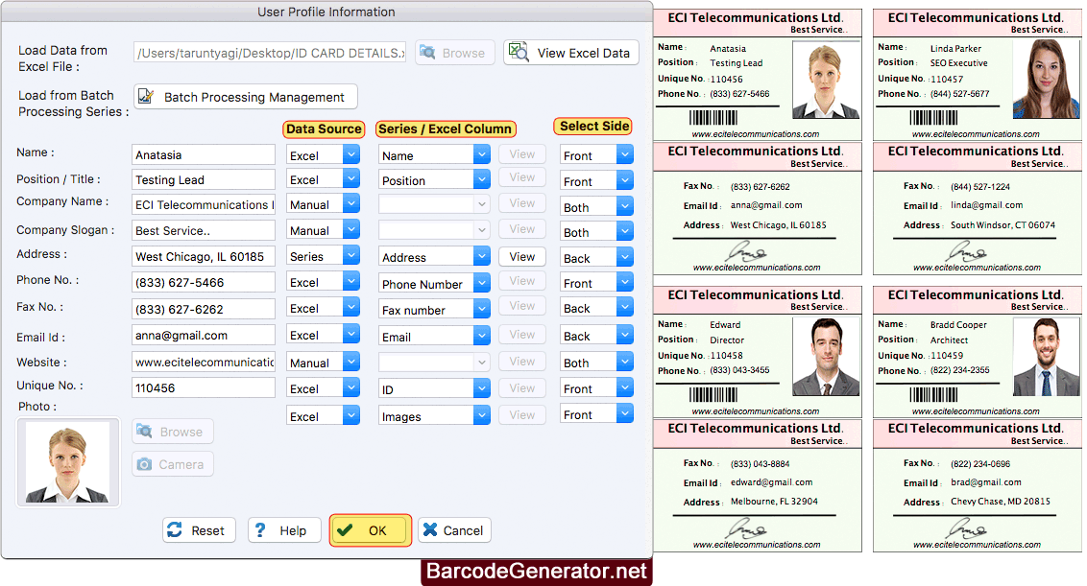Click the Unique No. field 110456
Viewport: 1087px width, 586px height.
(x=204, y=387)
